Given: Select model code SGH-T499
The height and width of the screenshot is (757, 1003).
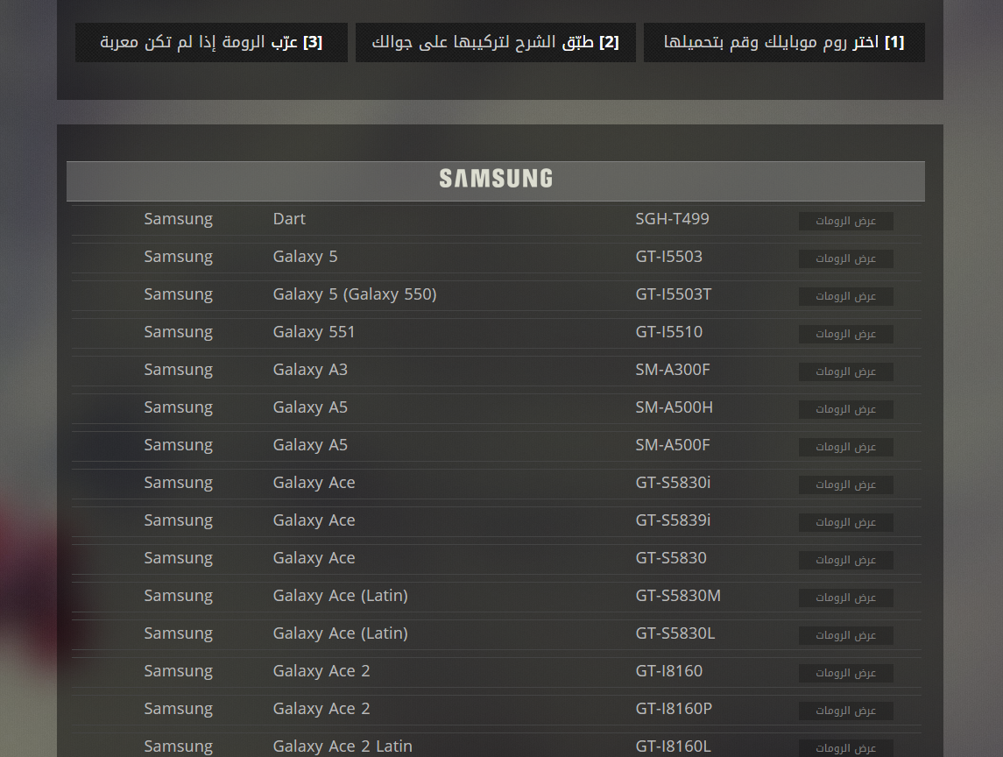Looking at the screenshot, I should (x=672, y=219).
